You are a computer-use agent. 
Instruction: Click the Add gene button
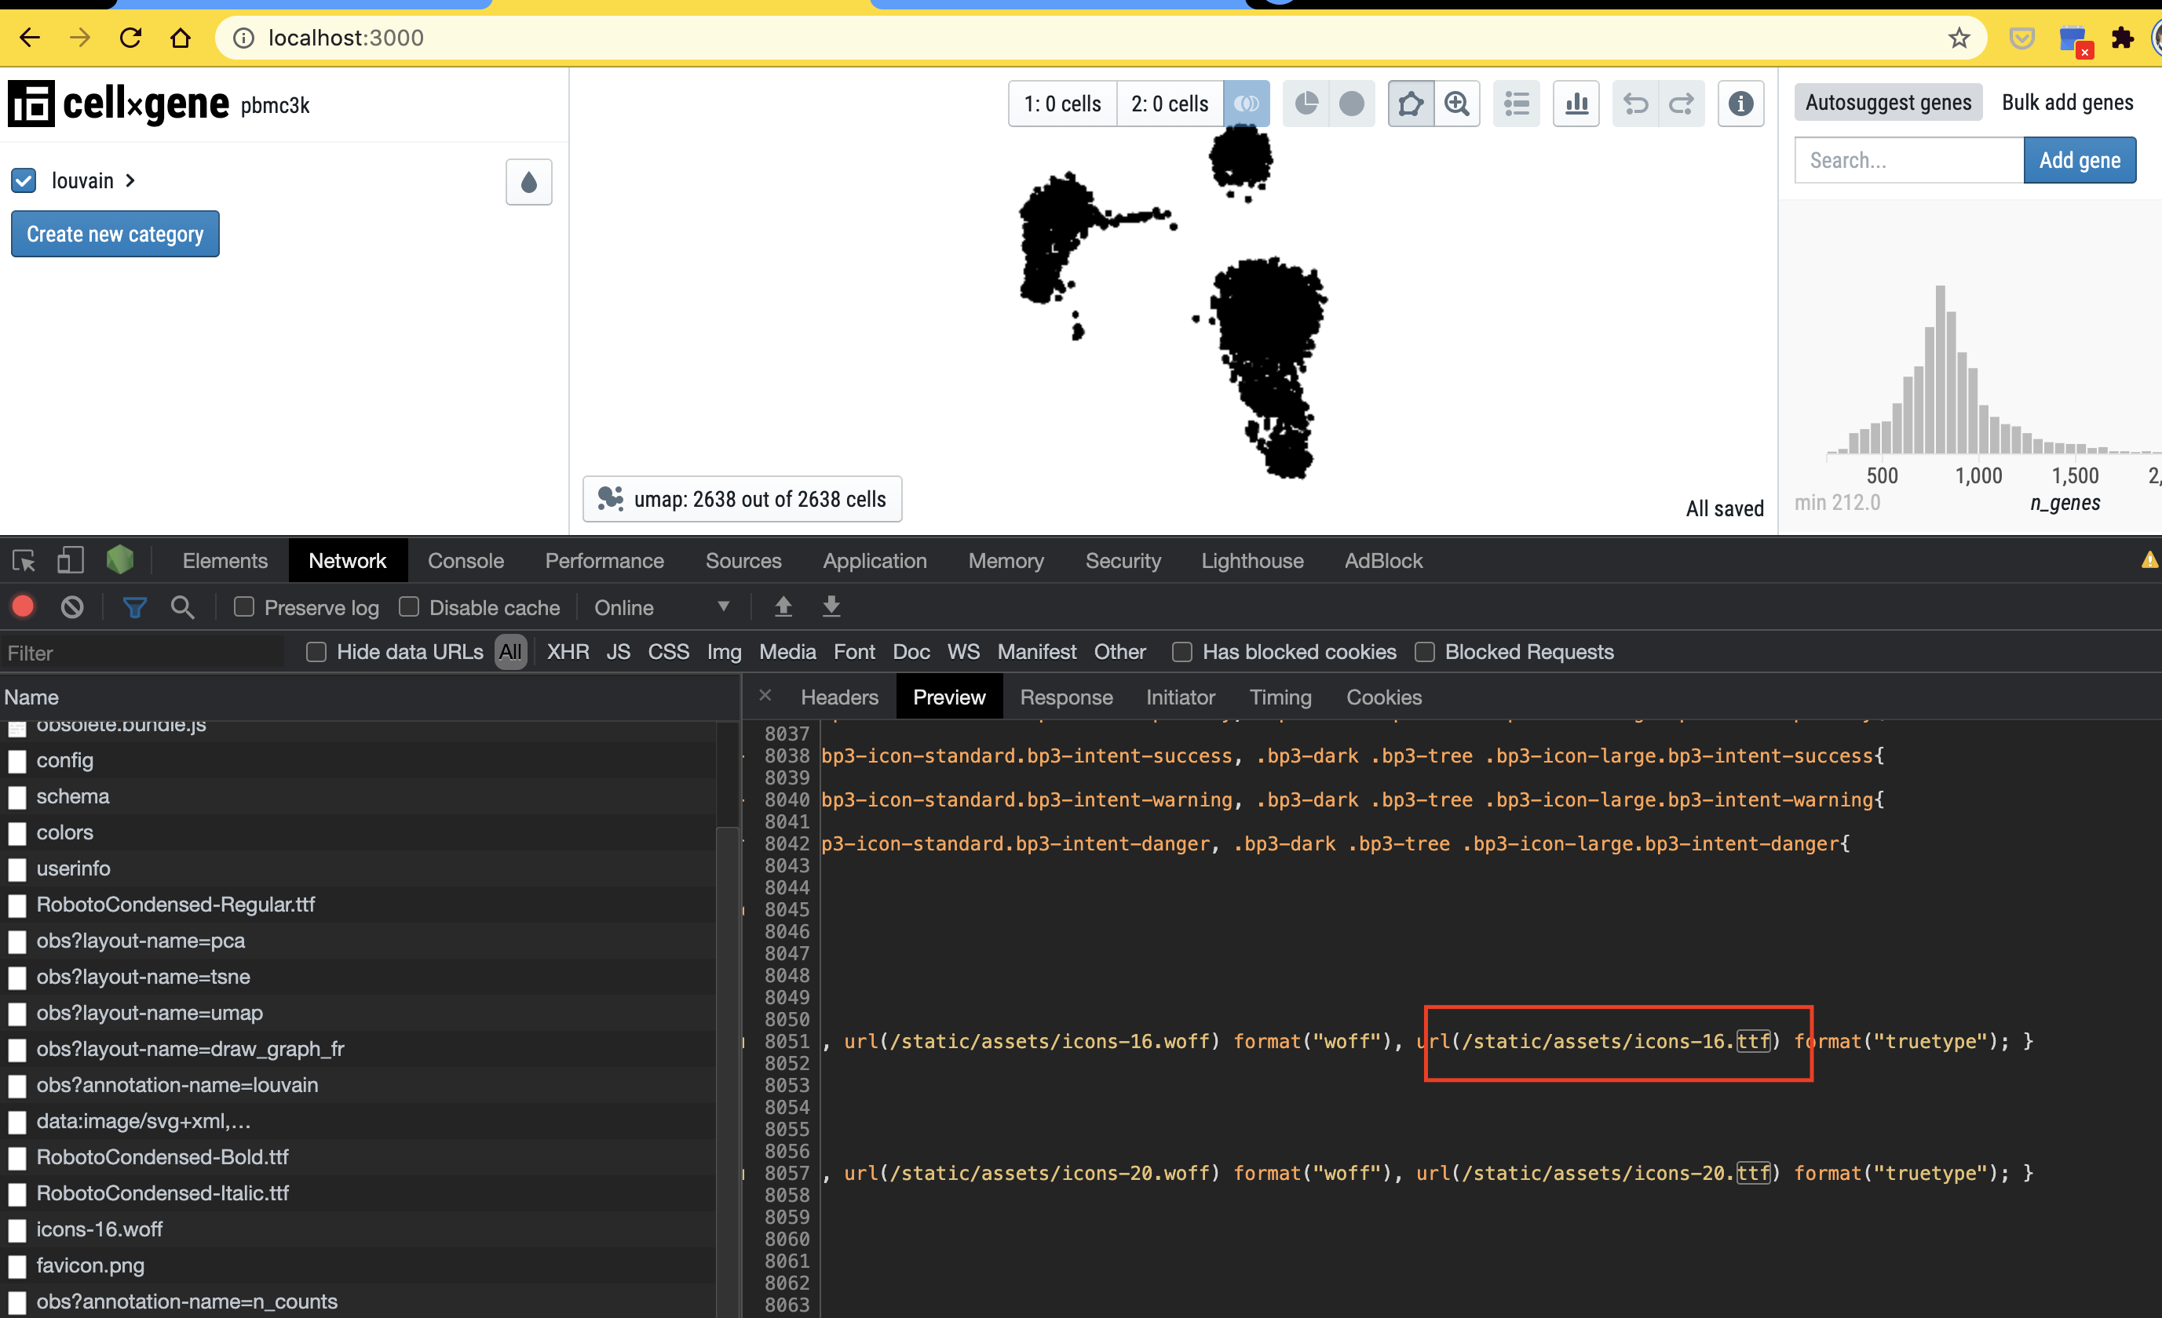(x=2079, y=161)
